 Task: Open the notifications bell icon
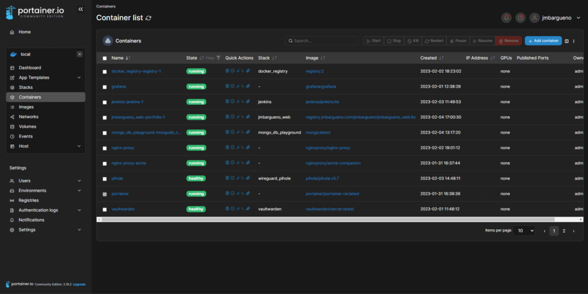pos(506,18)
